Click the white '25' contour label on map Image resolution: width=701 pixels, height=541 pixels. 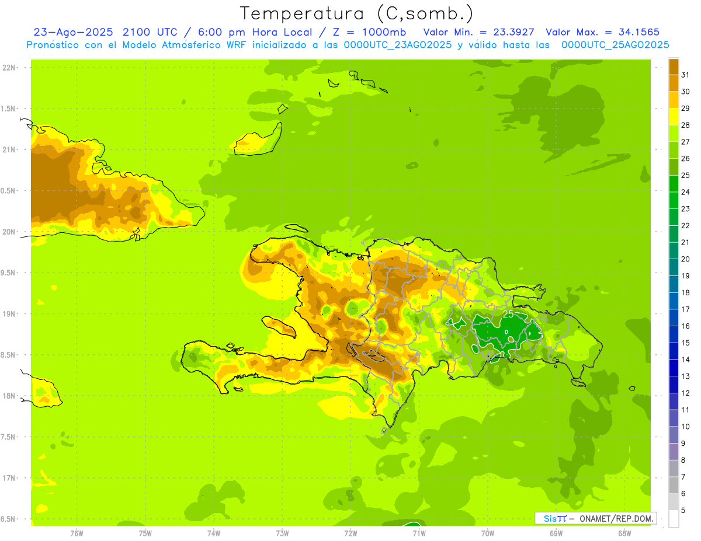[508, 314]
